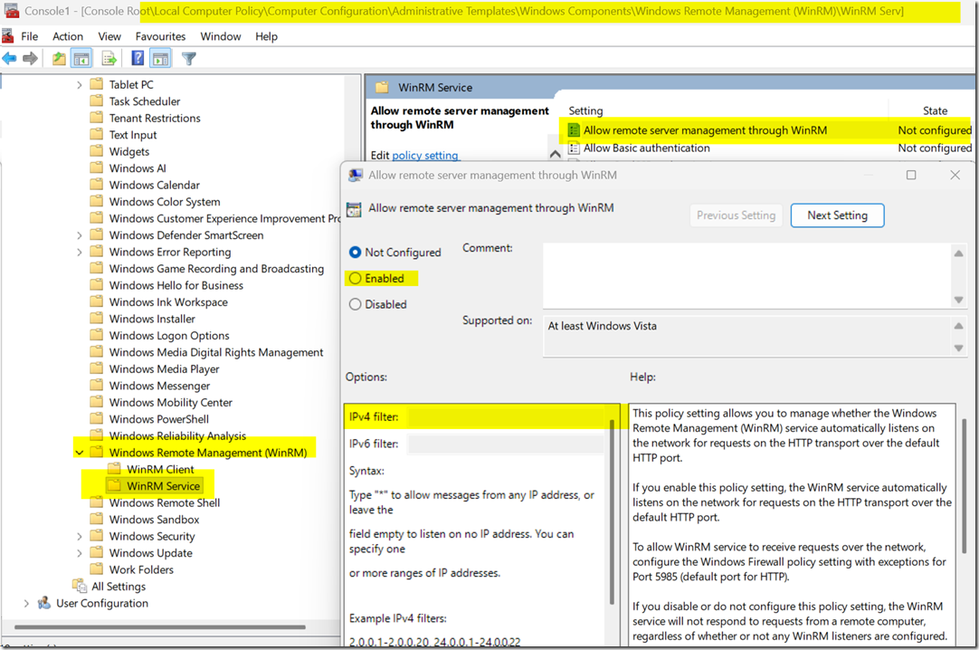979x650 pixels.
Task: Click the folder icon beside Tablet PC
Action: [x=96, y=84]
